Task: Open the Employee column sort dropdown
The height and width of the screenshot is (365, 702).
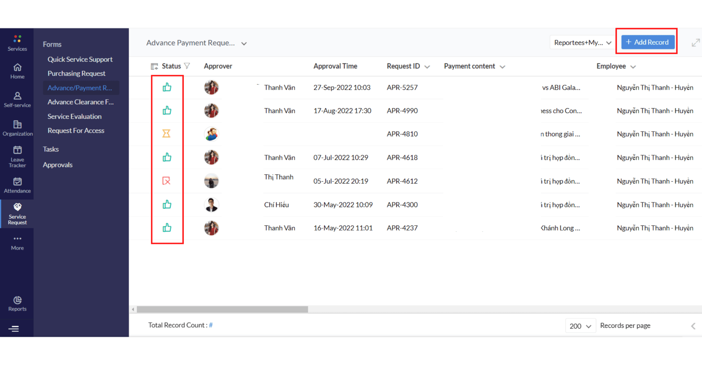Action: 633,66
